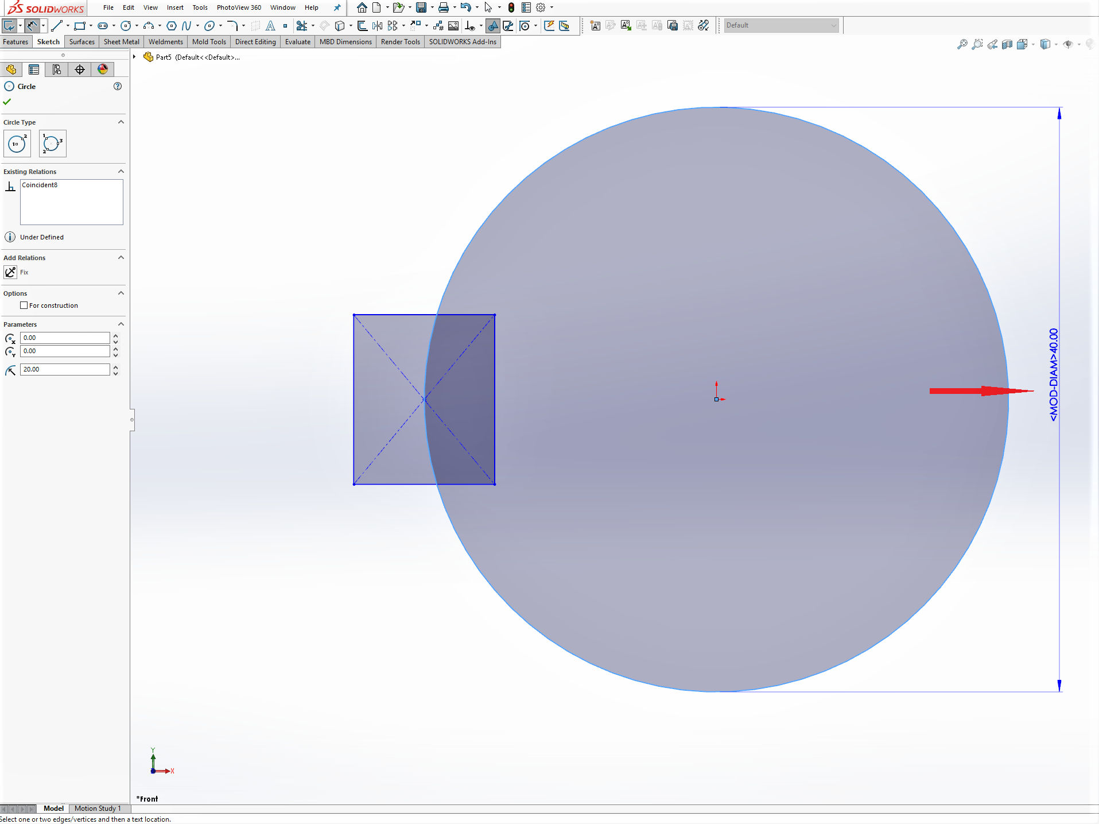The image size is (1099, 824).
Task: Click the Fix relation anchor icon
Action: point(10,272)
